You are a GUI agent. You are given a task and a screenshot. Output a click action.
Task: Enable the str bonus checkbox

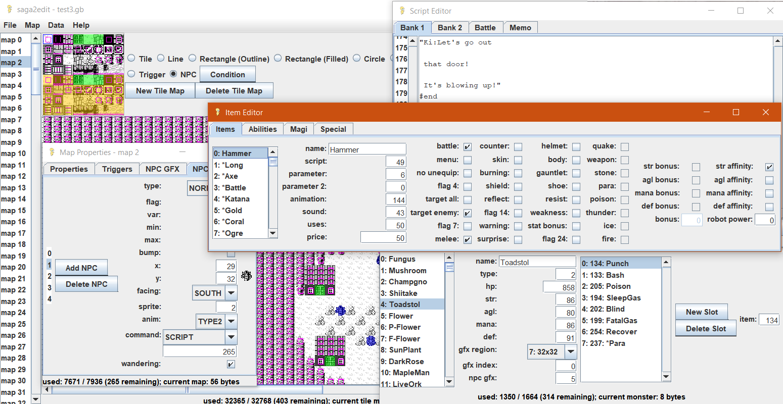tap(696, 167)
